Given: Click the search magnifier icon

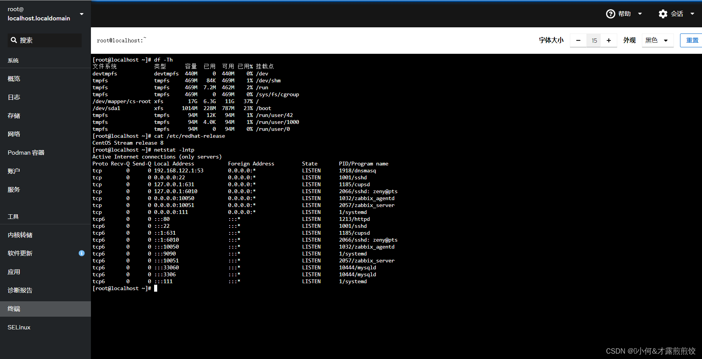Looking at the screenshot, I should click(14, 40).
